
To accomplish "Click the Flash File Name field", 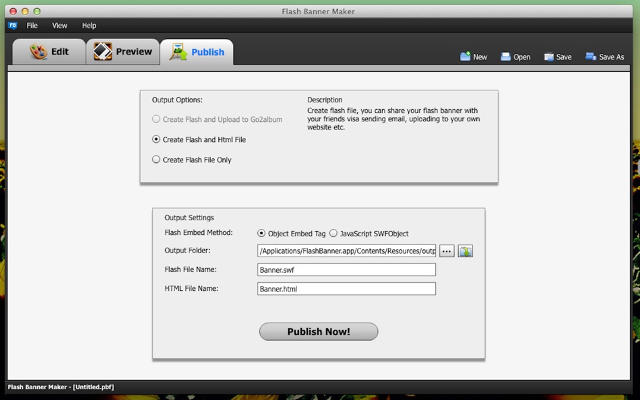I will point(346,270).
